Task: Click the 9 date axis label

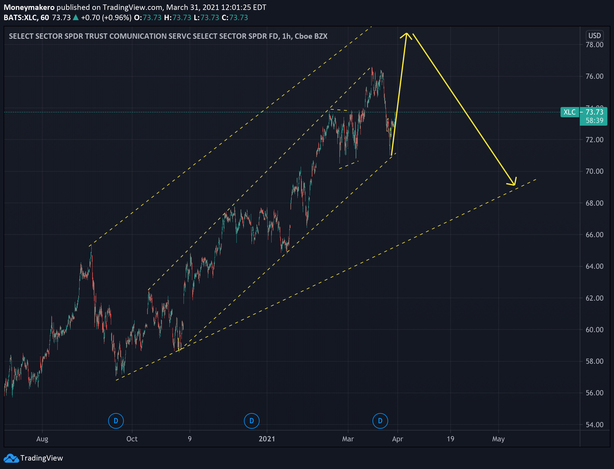Action: (x=190, y=439)
